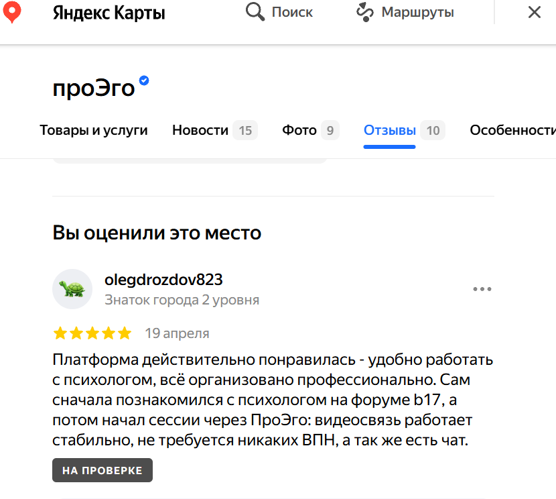Image resolution: width=556 pixels, height=499 pixels.
Task: Select the Отзывы tab
Action: click(x=389, y=130)
